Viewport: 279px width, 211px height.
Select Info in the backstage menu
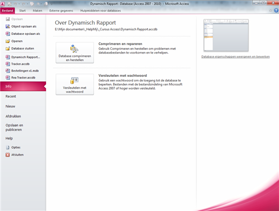(x=23, y=86)
